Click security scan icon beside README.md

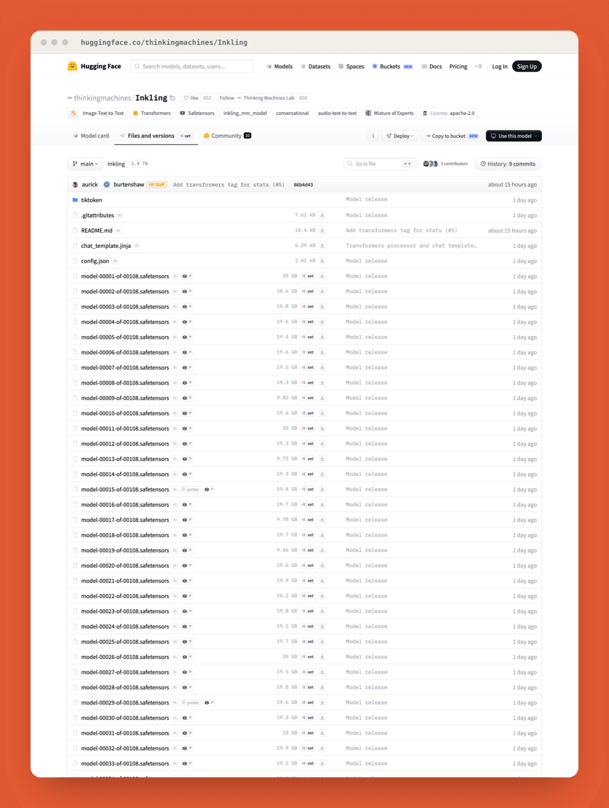click(118, 231)
